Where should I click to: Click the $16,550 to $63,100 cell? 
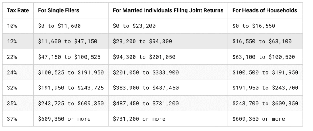click(x=262, y=41)
